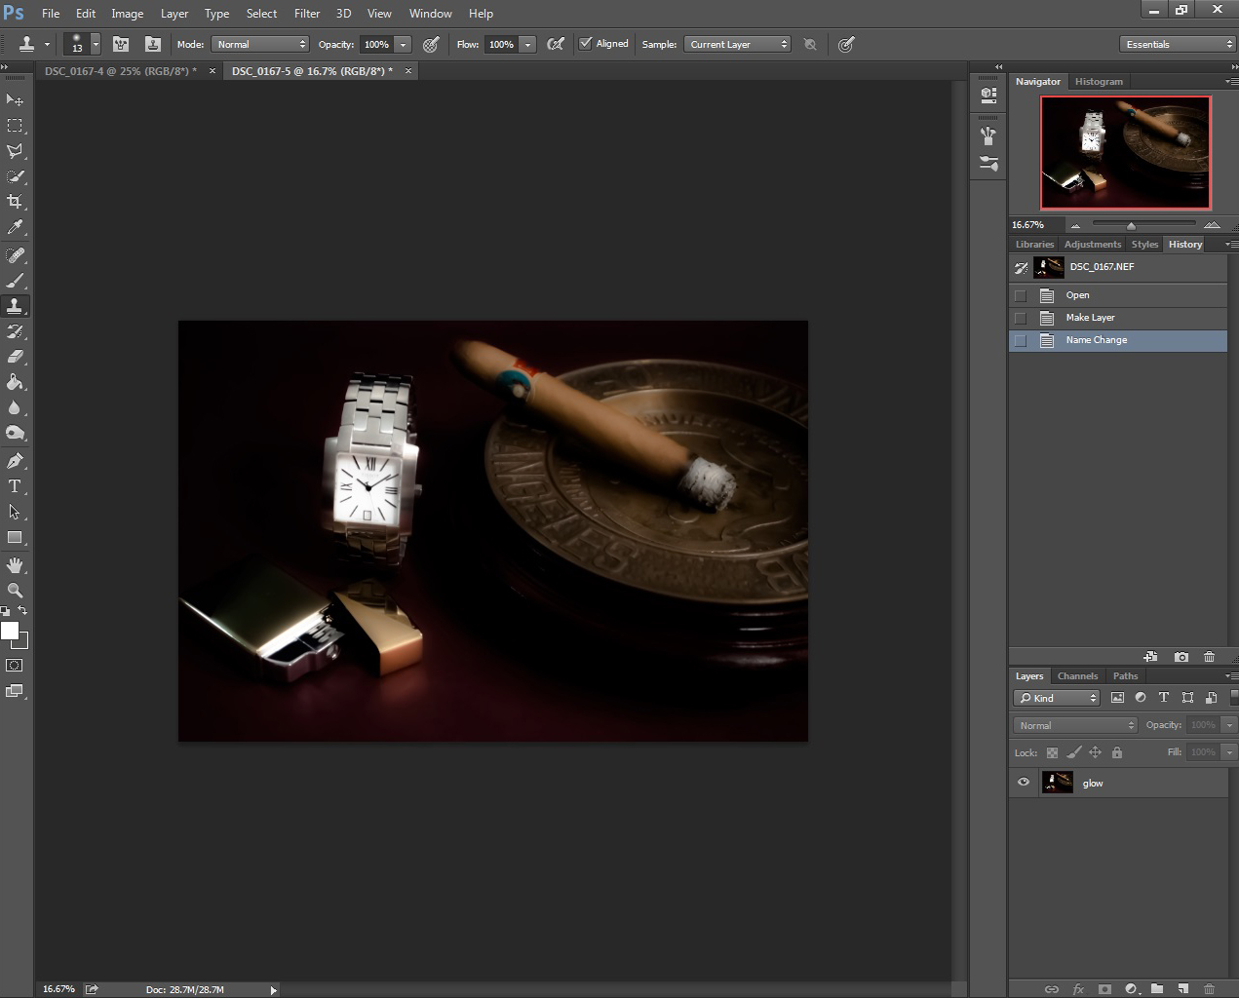The height and width of the screenshot is (998, 1239).
Task: Select the Pen tool
Action: click(x=15, y=461)
